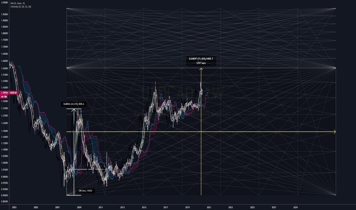Click the 2027 year on time axis
The width and height of the screenshot is (356, 210).
coord(274,207)
